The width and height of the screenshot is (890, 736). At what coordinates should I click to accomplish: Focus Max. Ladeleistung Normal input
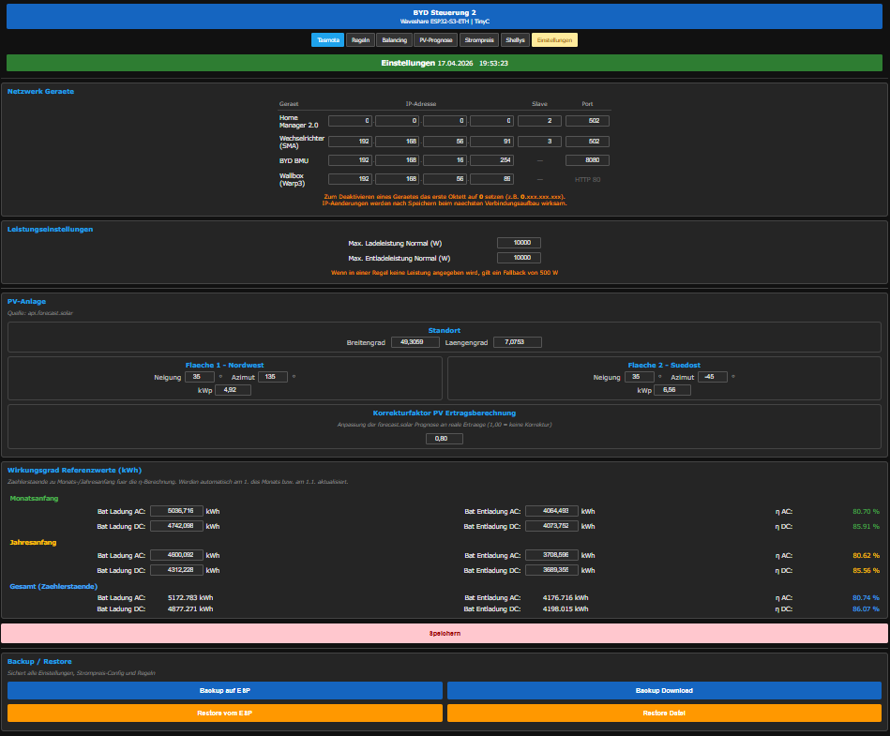coord(519,243)
